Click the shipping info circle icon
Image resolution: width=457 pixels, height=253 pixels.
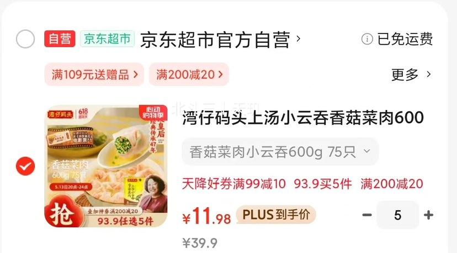(367, 39)
